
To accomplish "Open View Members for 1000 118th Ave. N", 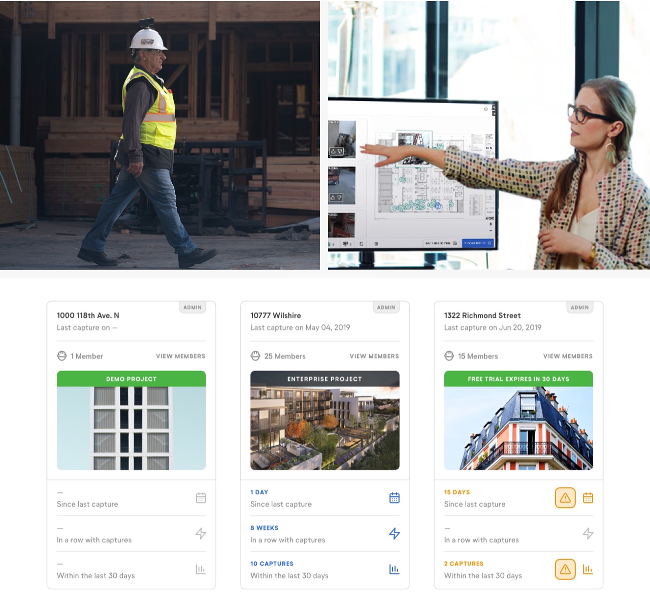I will pyautogui.click(x=180, y=356).
